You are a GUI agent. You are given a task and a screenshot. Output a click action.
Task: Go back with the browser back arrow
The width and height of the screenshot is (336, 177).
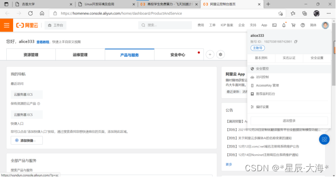[x=7, y=13]
